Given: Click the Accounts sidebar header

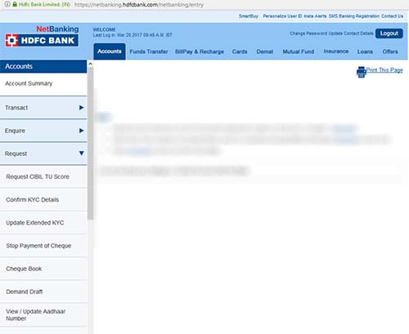Looking at the screenshot, I should click(x=43, y=66).
